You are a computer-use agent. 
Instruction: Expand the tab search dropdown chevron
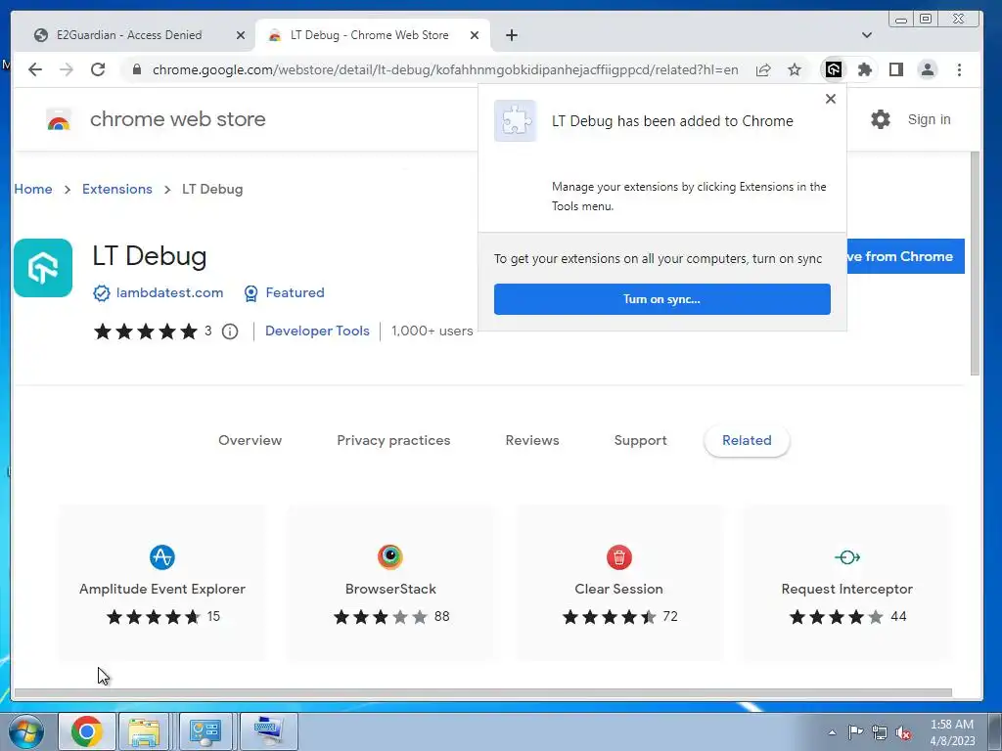[867, 35]
